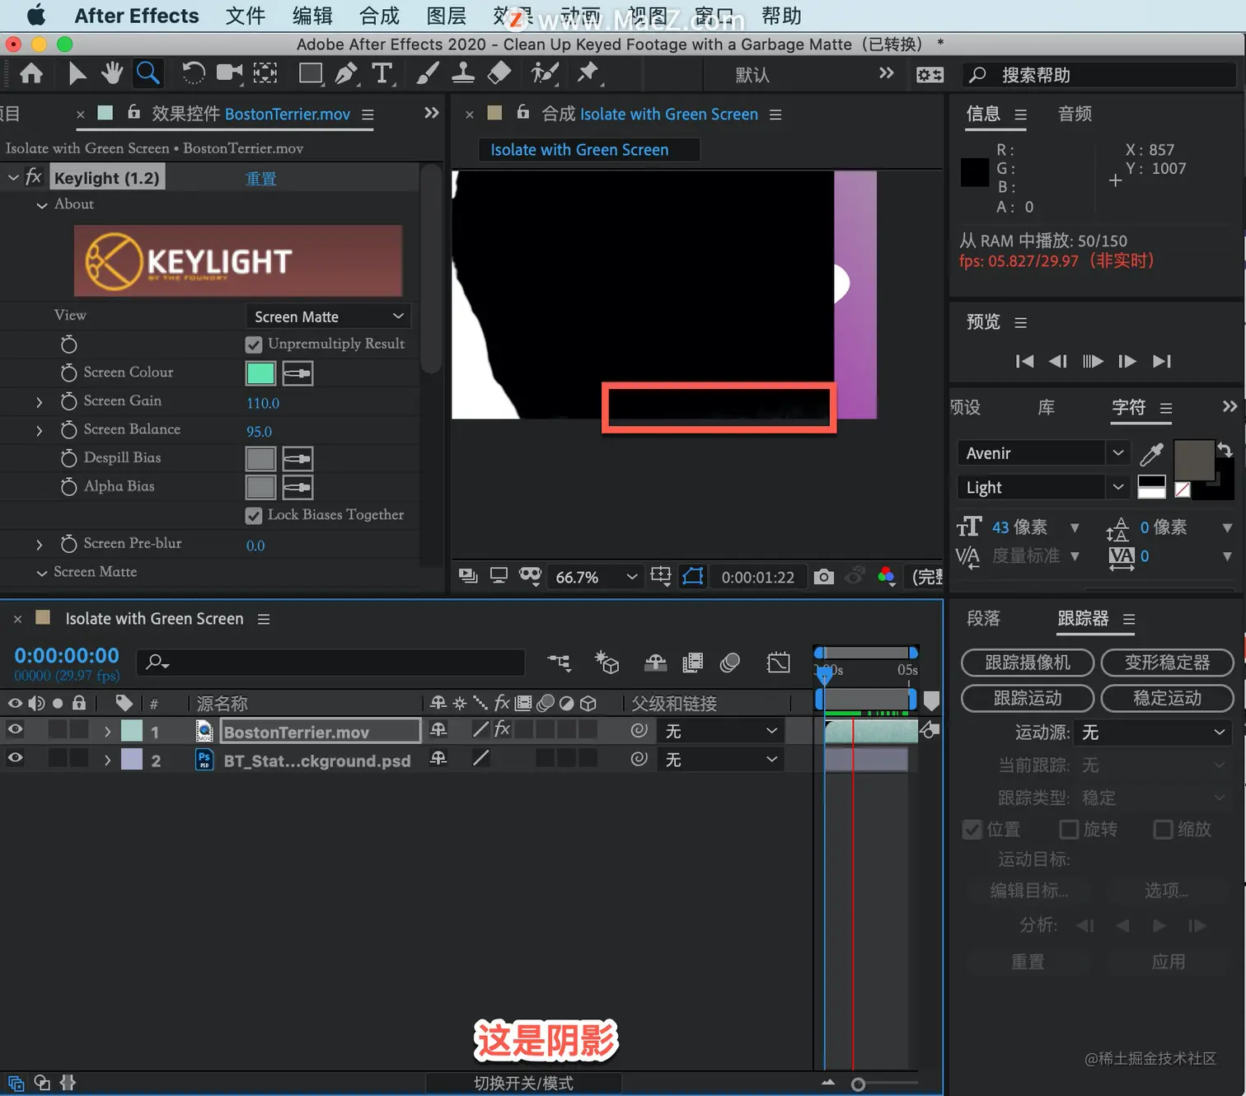Select the Home tool icon

[31, 74]
